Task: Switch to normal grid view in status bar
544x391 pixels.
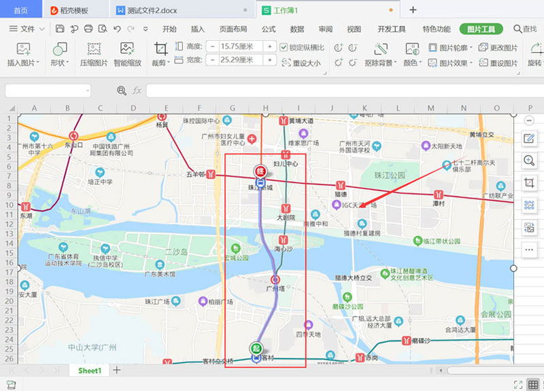Action: [533, 385]
